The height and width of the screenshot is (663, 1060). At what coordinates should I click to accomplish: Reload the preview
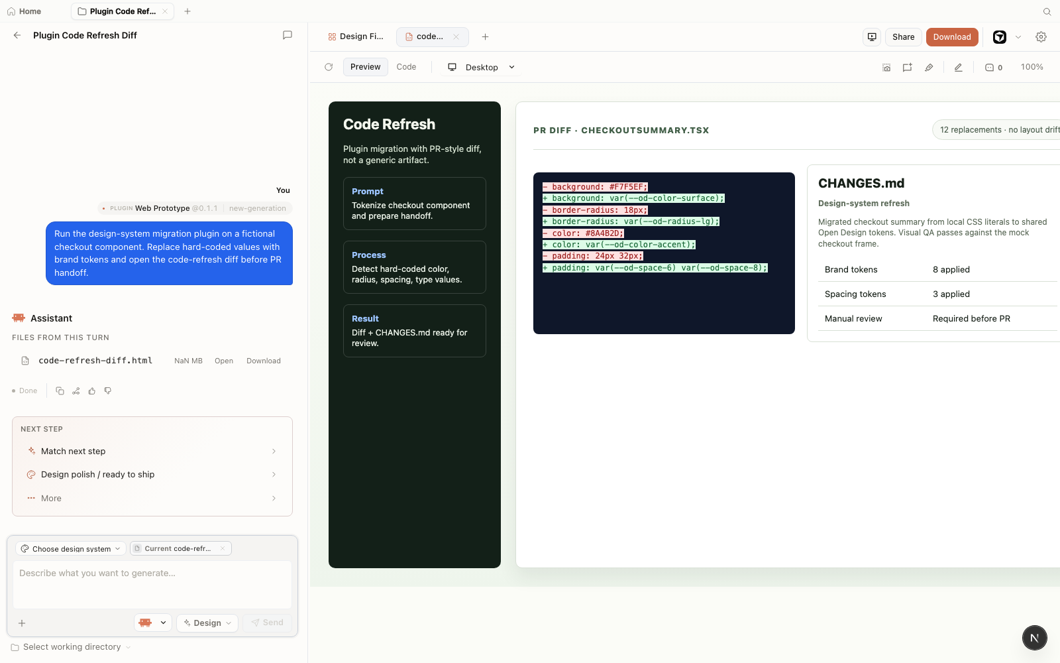[x=329, y=67]
